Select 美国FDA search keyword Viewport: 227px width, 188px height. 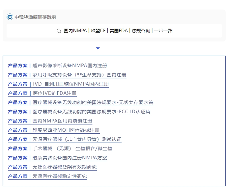119,31
